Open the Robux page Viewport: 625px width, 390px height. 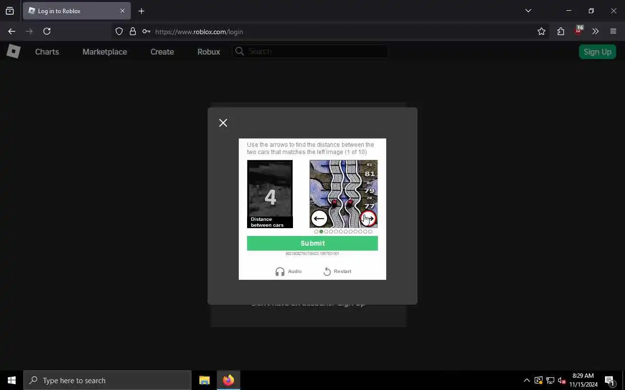pos(208,52)
